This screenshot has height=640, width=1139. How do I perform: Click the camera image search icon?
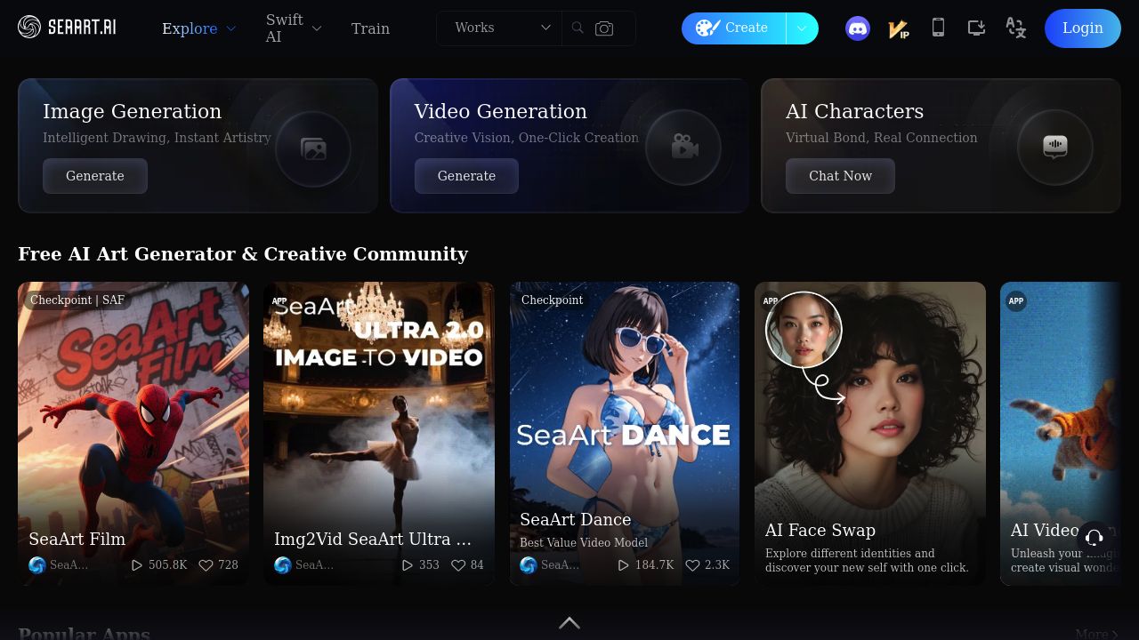point(604,28)
